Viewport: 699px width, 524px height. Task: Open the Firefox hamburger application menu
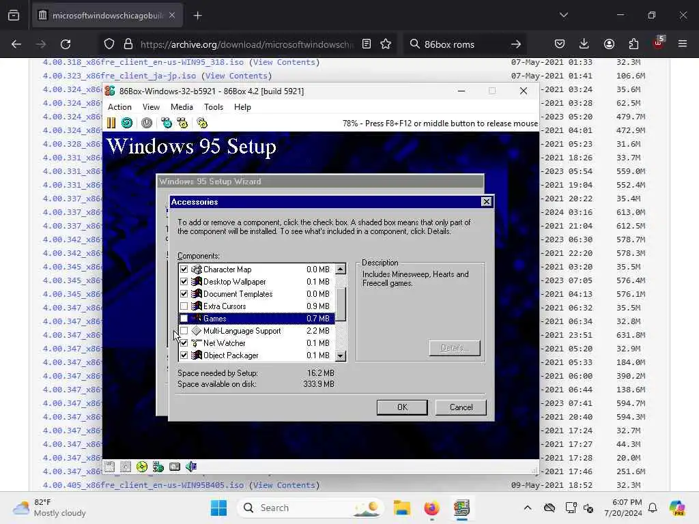point(683,44)
